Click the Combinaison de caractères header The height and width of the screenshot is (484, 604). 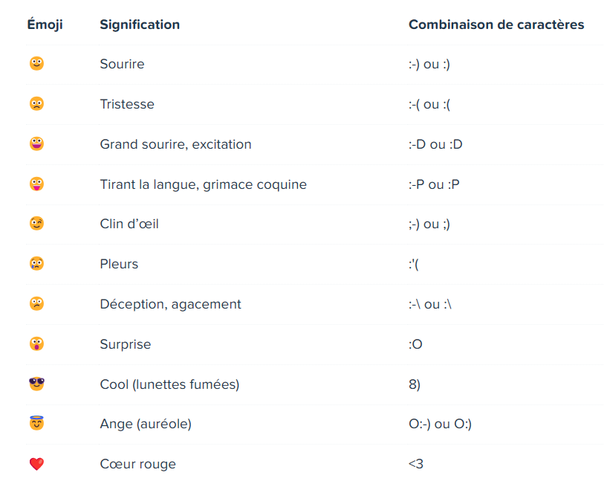pyautogui.click(x=496, y=25)
